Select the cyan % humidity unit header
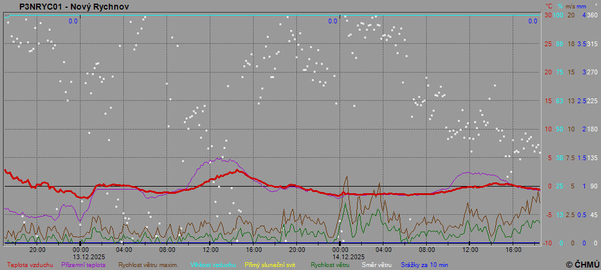This screenshot has width=601, height=270. coord(560,6)
